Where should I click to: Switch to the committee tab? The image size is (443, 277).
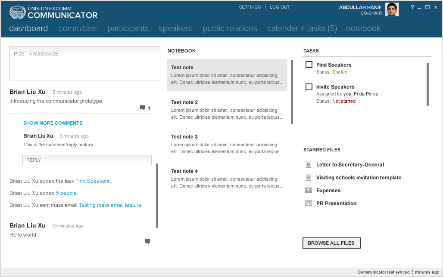click(x=78, y=28)
